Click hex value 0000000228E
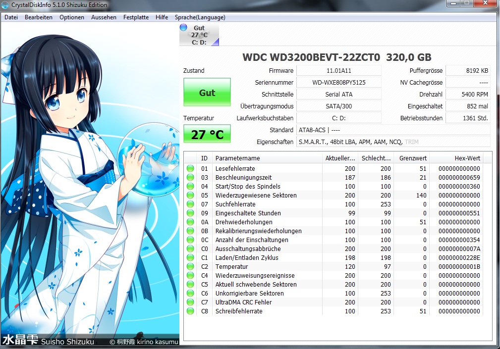500x349 pixels. click(459, 257)
